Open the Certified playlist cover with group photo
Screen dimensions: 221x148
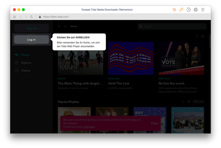(x=188, y=120)
